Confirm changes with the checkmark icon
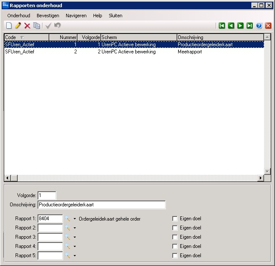Screen dimensions: 275x266 pyautogui.click(x=48, y=26)
